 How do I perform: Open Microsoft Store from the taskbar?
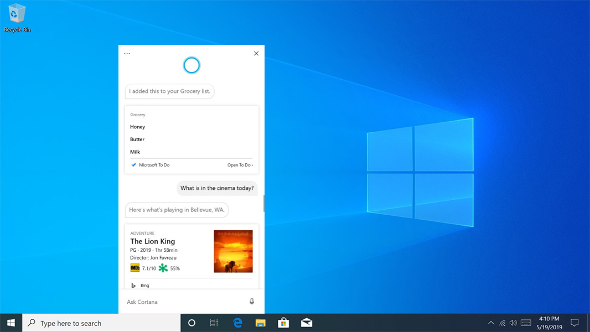pos(283,323)
